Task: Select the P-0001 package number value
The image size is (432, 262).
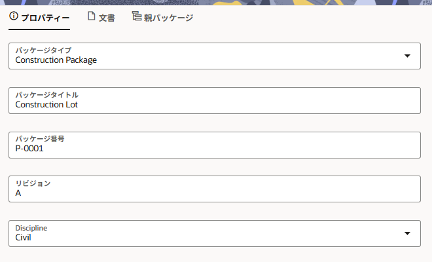Action: point(29,149)
